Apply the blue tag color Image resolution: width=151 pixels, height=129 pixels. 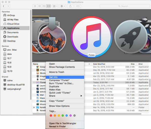67,116
